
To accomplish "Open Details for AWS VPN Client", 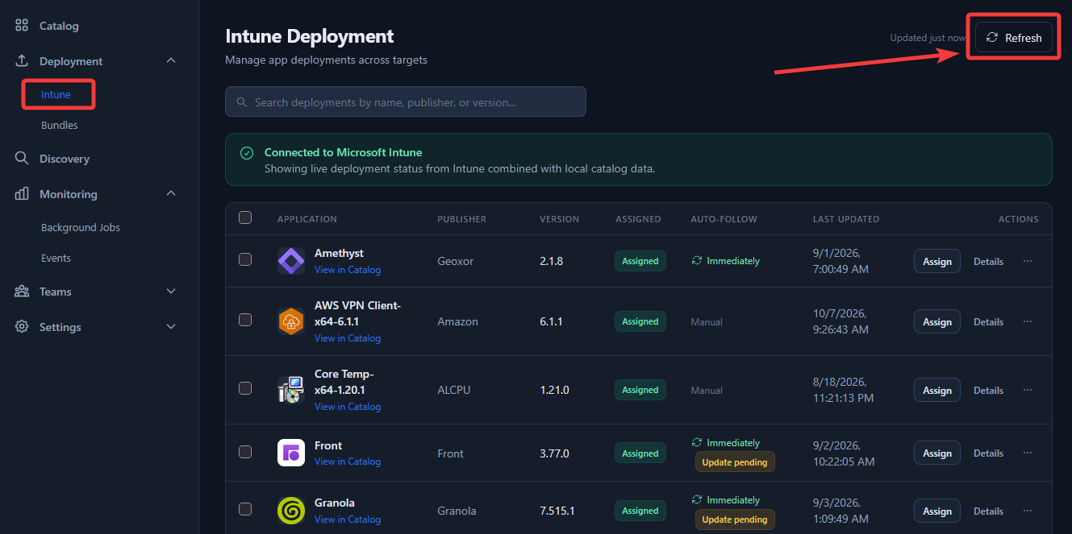I will (x=988, y=321).
